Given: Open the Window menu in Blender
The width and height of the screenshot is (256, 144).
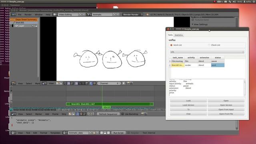Looking at the screenshot, I should coord(38,14).
